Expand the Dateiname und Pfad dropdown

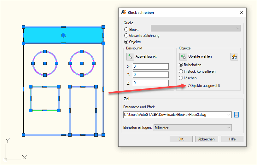click(x=229, y=115)
